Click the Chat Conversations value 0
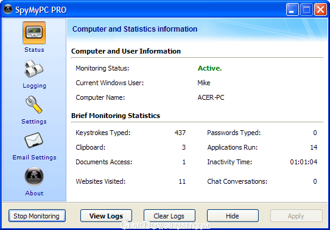This screenshot has height=230, width=330. coord(315,181)
